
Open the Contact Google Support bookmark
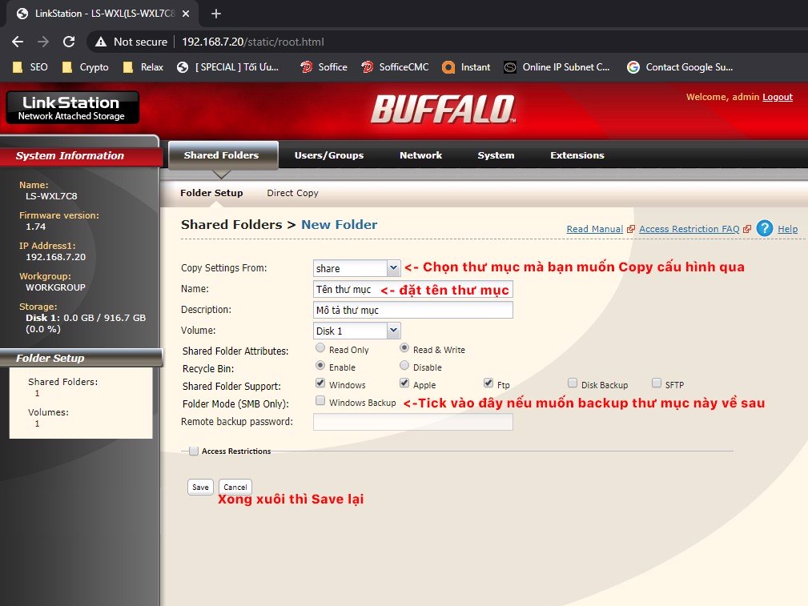tap(680, 67)
